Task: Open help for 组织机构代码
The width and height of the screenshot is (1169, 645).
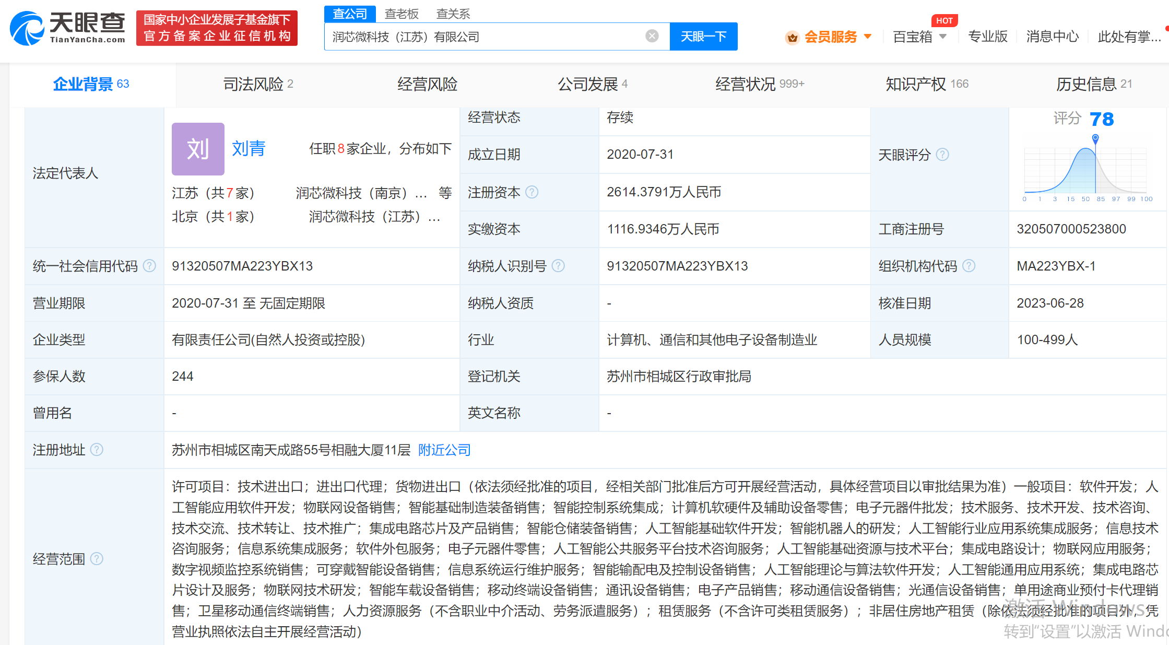Action: pos(969,266)
